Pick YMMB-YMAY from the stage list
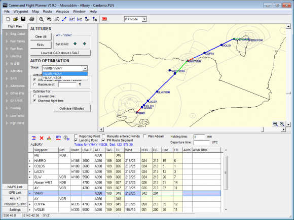Screen dimensions: 294x220 tap(65, 74)
